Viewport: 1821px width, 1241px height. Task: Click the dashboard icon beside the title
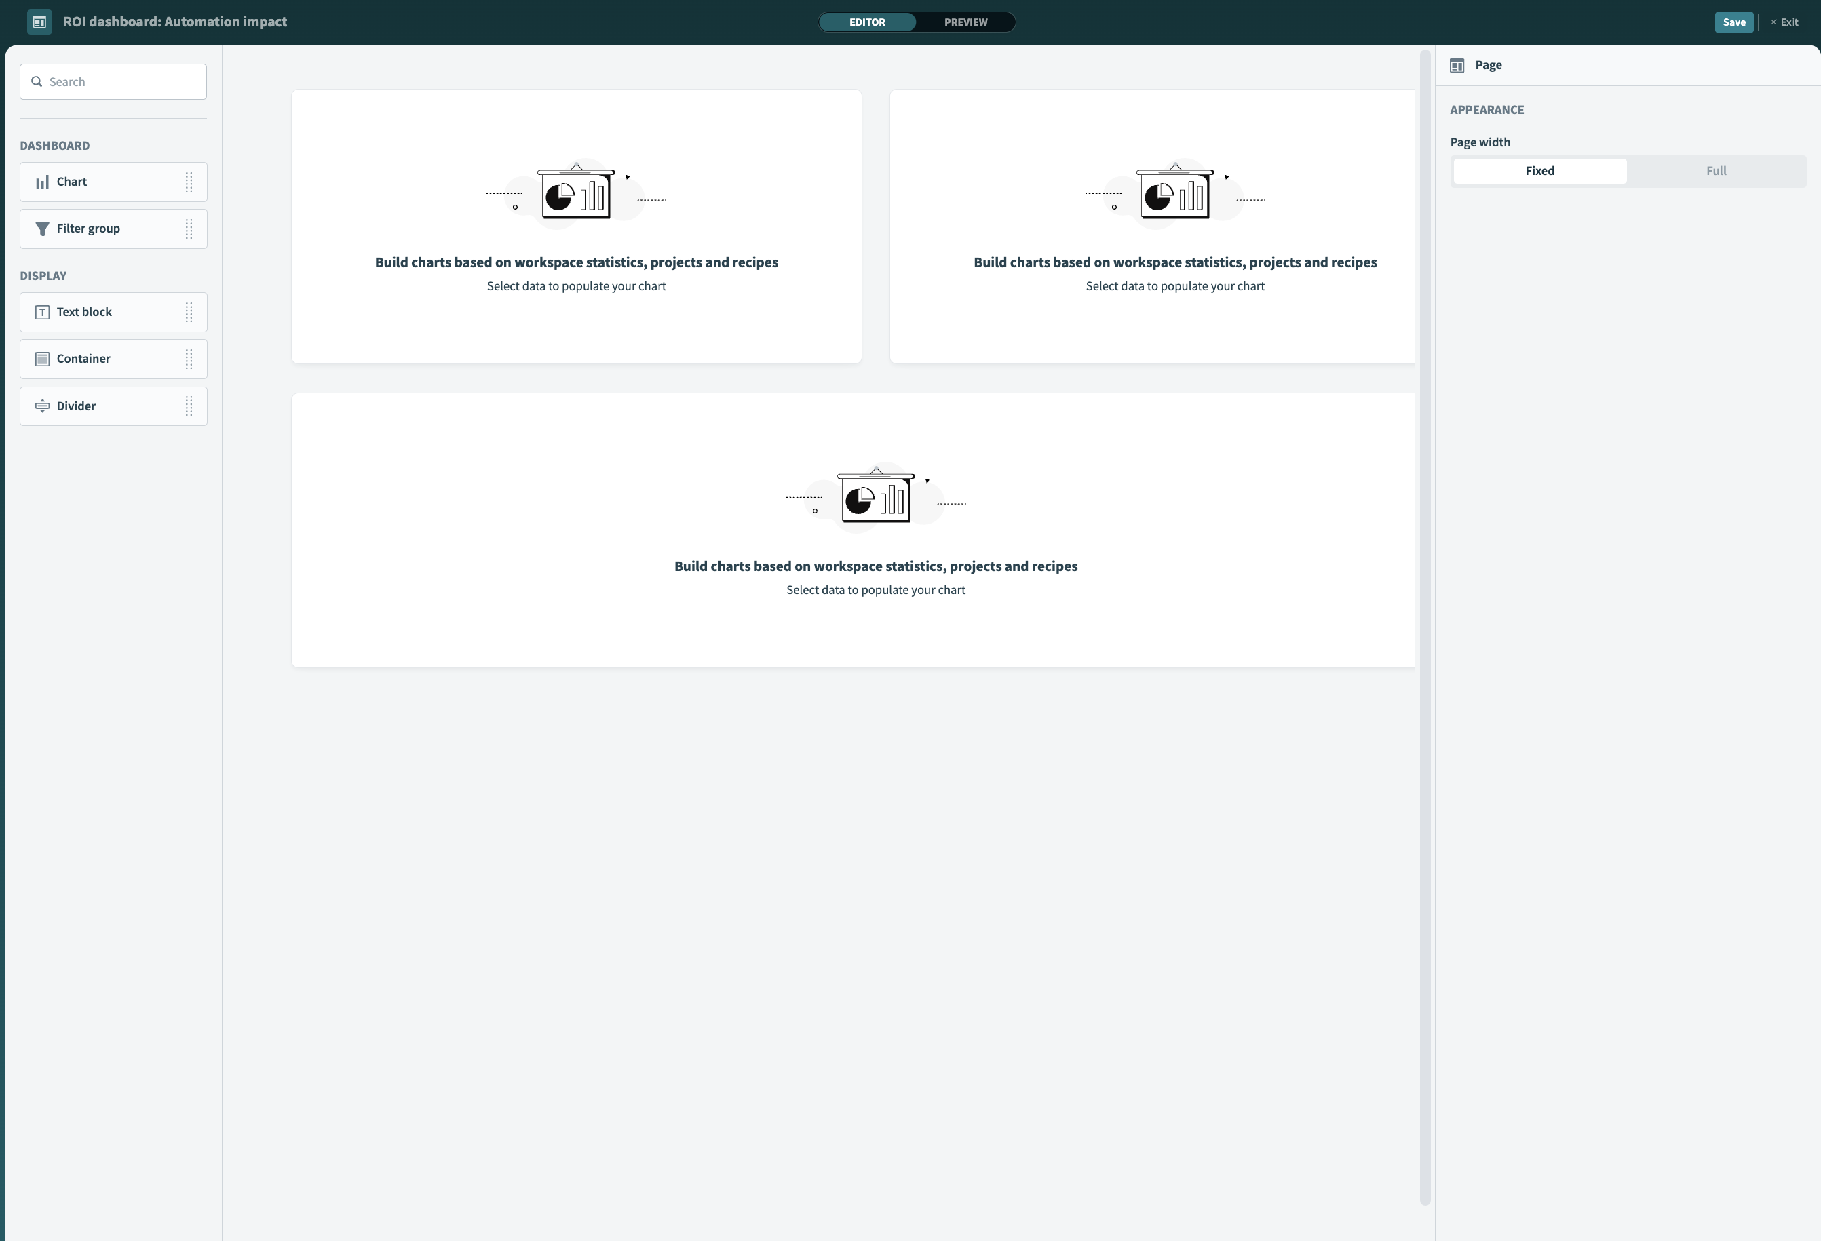coord(39,22)
